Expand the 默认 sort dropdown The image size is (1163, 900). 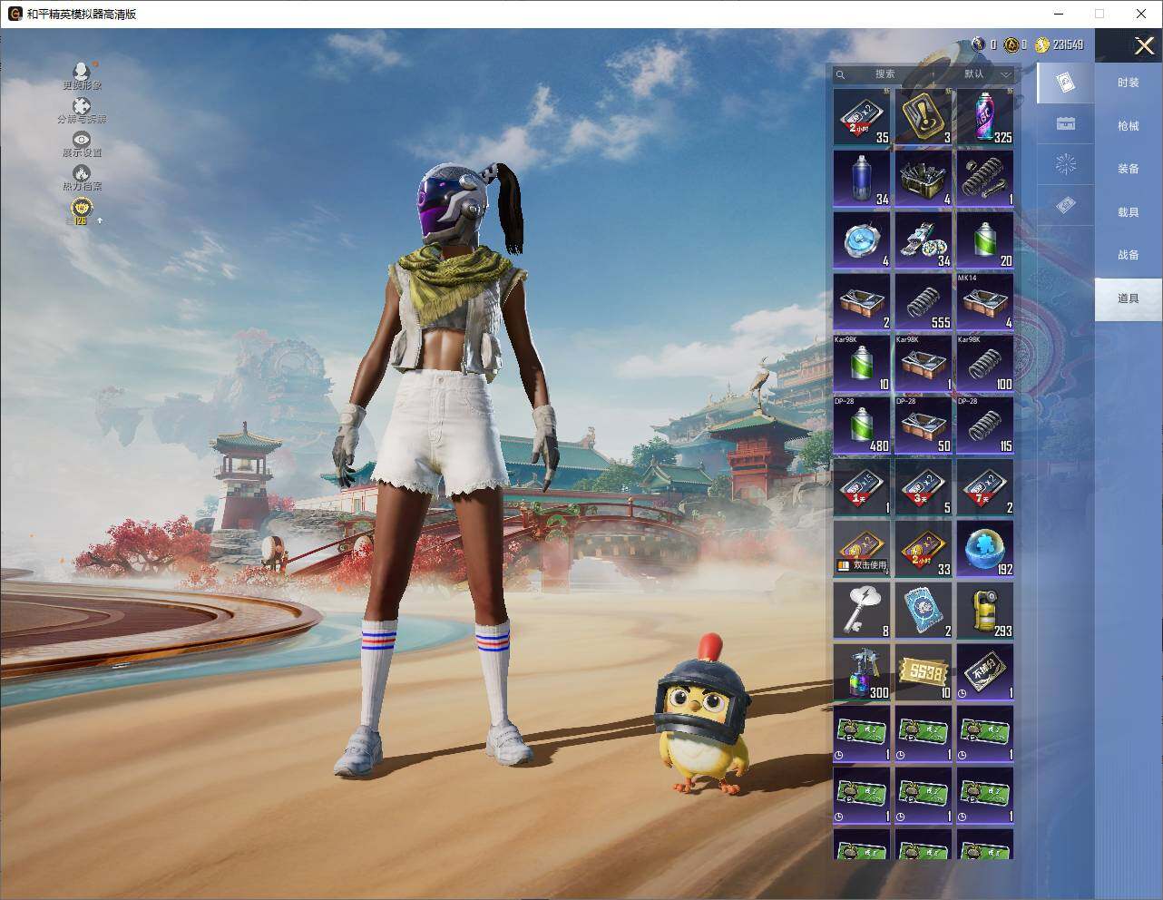pos(986,74)
